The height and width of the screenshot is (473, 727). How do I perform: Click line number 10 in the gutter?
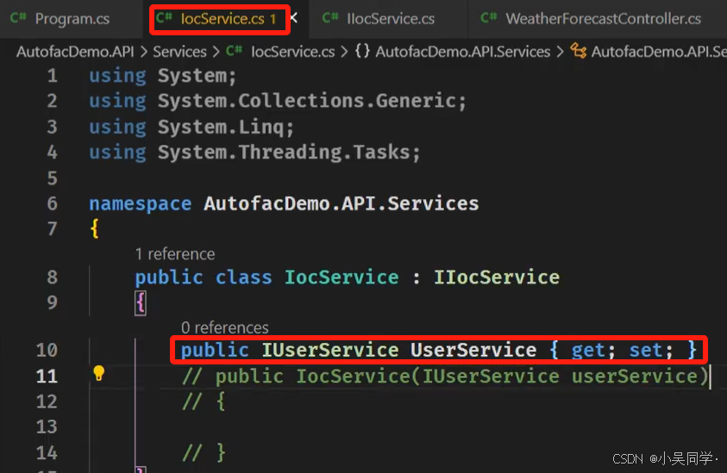click(x=47, y=350)
